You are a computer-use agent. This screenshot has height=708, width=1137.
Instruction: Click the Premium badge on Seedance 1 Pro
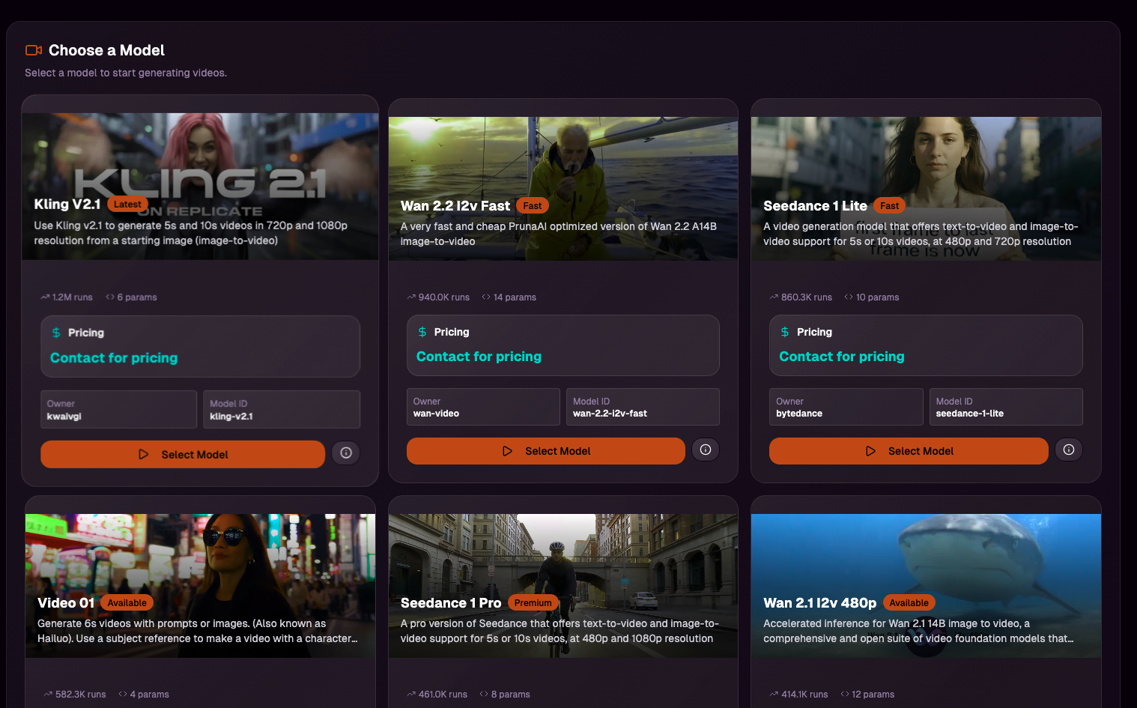pos(533,603)
